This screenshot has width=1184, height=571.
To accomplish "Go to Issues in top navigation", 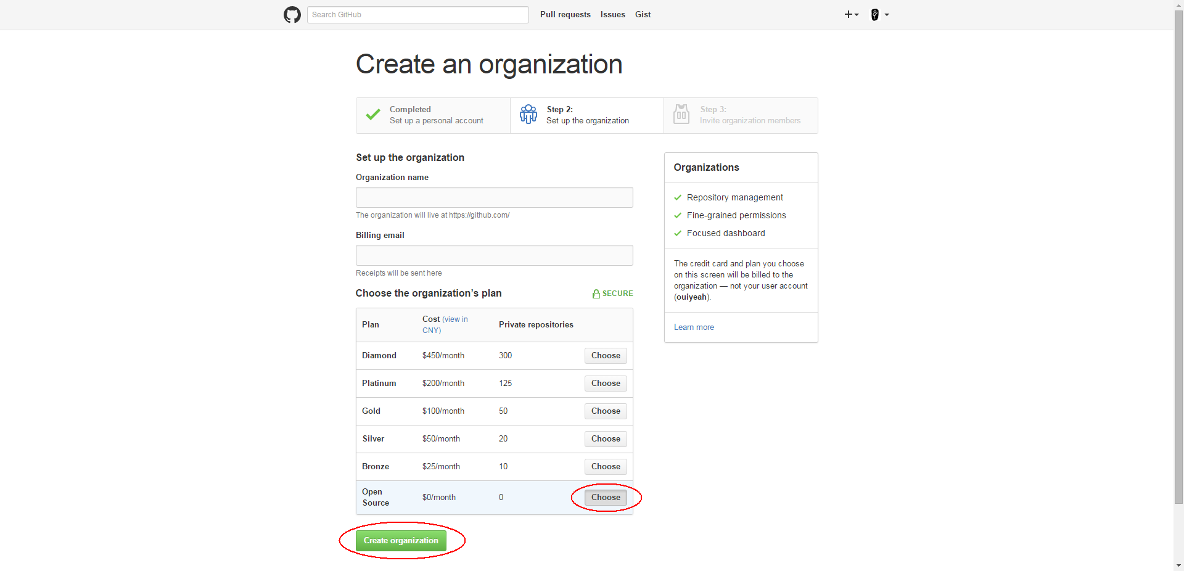I will tap(613, 15).
